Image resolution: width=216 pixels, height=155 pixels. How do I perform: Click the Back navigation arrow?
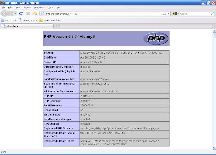tap(5, 14)
